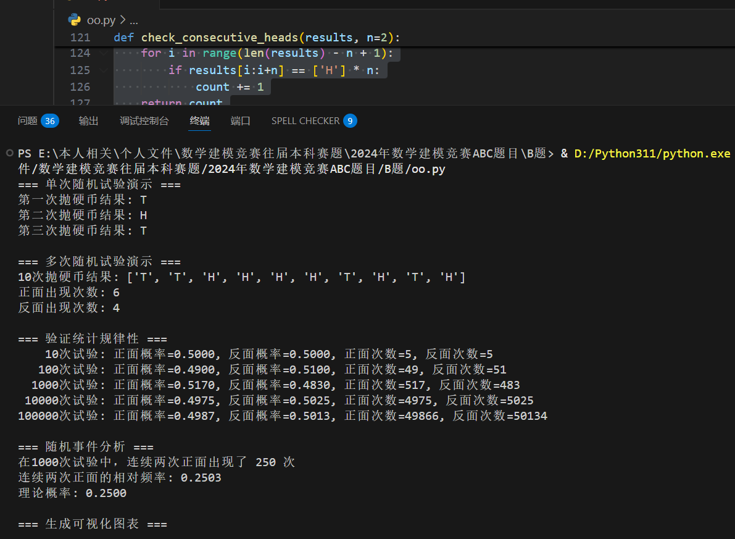The image size is (735, 539).
Task: Click '=== 单次随机试验演示 ===' heading
Action: pos(99,185)
